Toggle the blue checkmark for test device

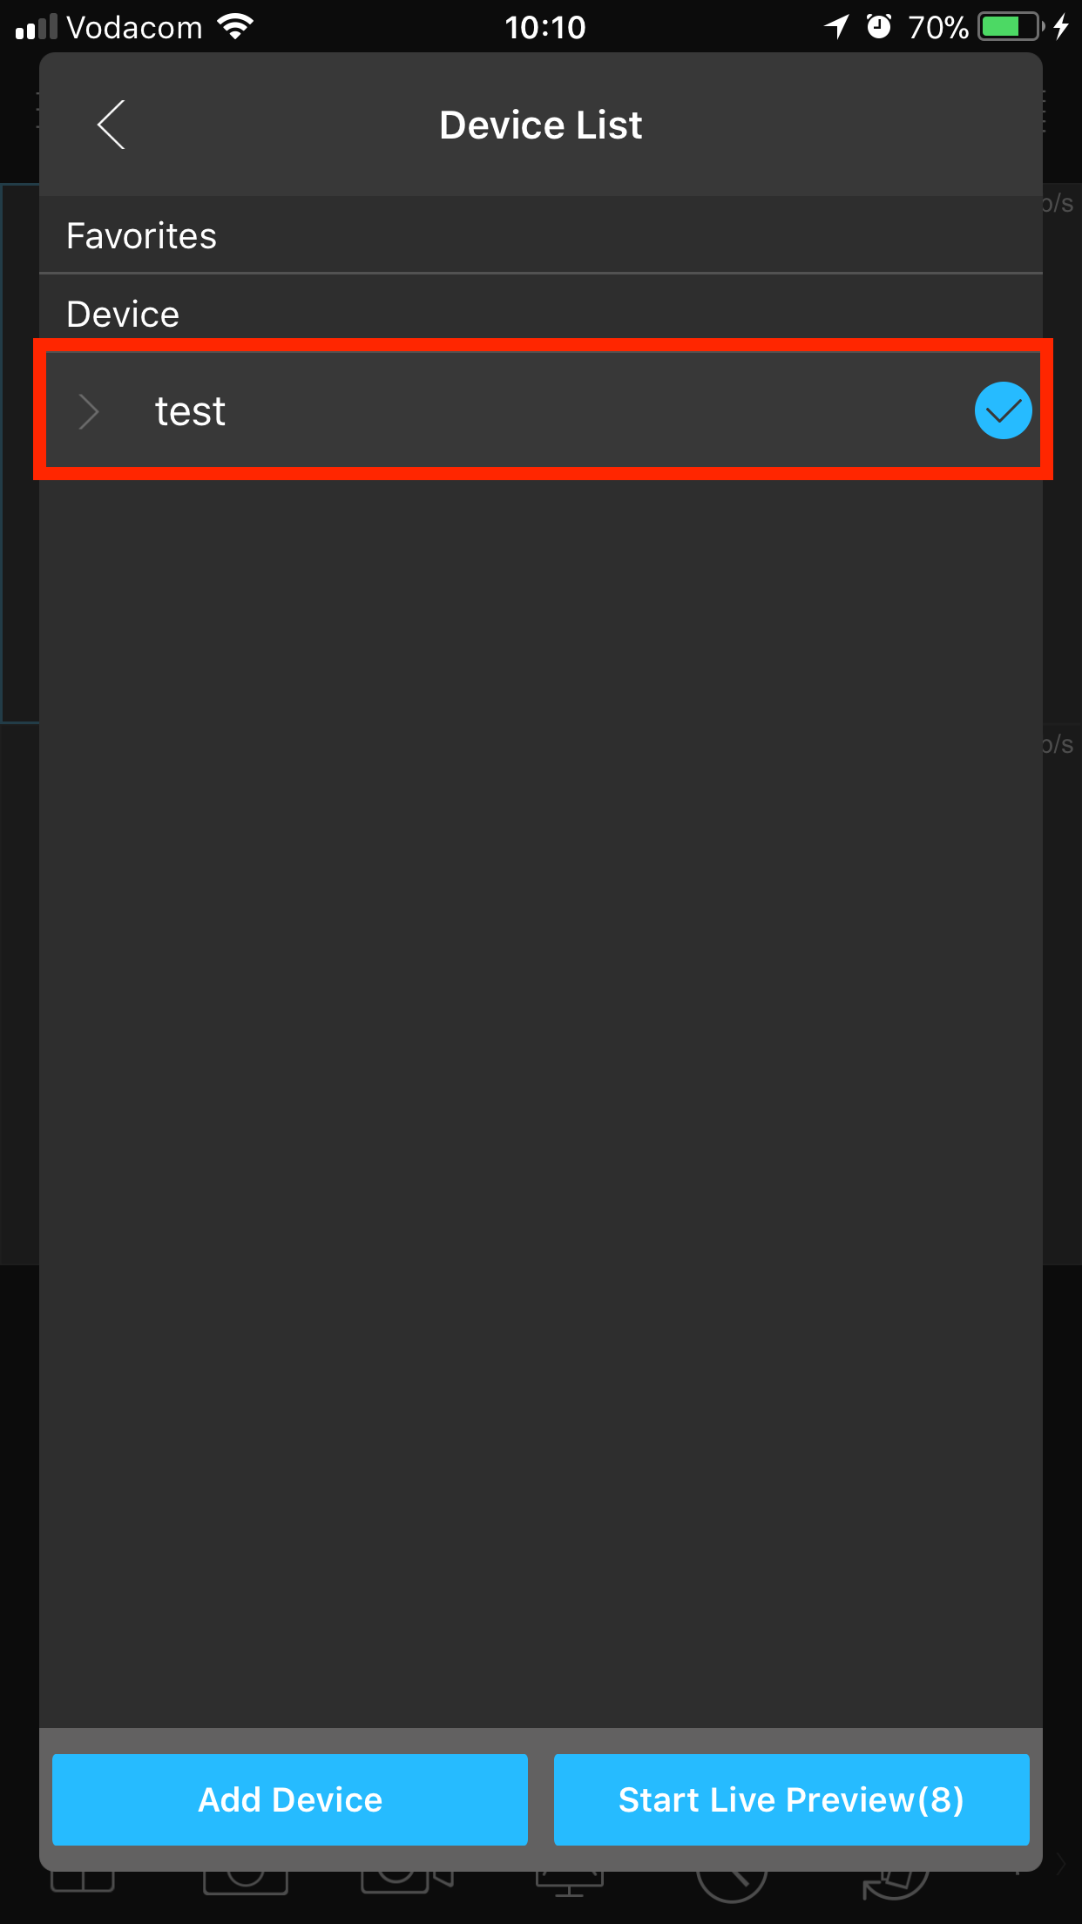(1003, 410)
